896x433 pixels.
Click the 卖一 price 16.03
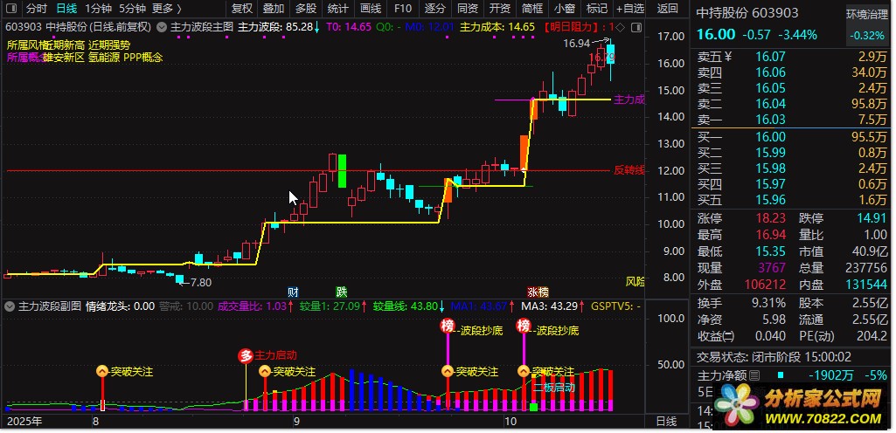770,120
